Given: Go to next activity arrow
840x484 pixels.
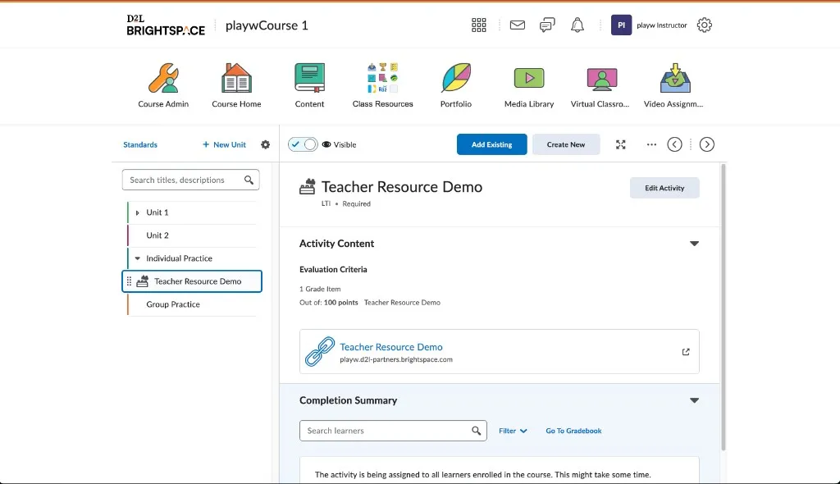Looking at the screenshot, I should 706,144.
